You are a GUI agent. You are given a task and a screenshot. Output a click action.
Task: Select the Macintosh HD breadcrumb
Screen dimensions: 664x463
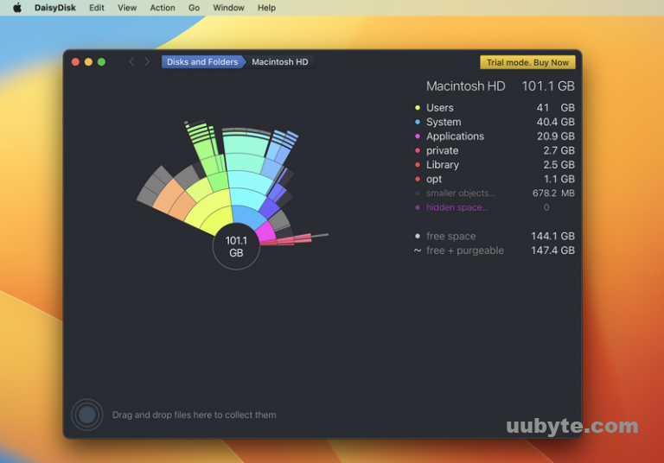[x=280, y=62]
